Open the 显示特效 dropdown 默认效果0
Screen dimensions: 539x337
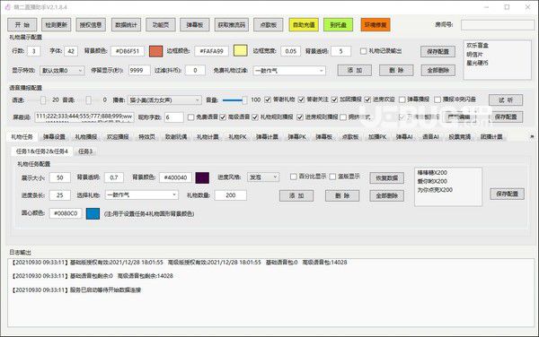point(62,70)
